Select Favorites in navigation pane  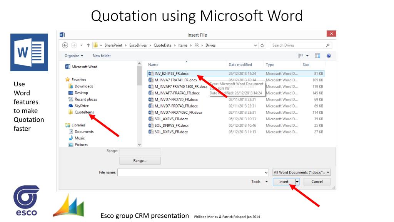pyautogui.click(x=76, y=79)
